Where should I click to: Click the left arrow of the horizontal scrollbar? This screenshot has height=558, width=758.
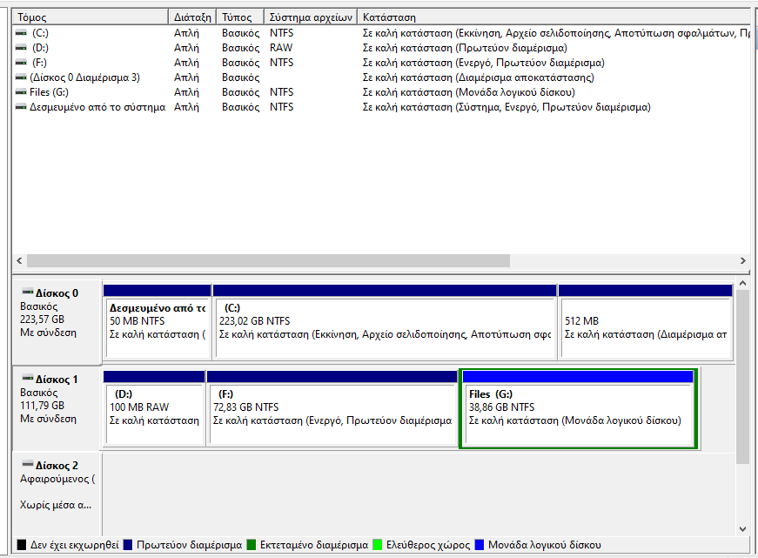pos(19,260)
